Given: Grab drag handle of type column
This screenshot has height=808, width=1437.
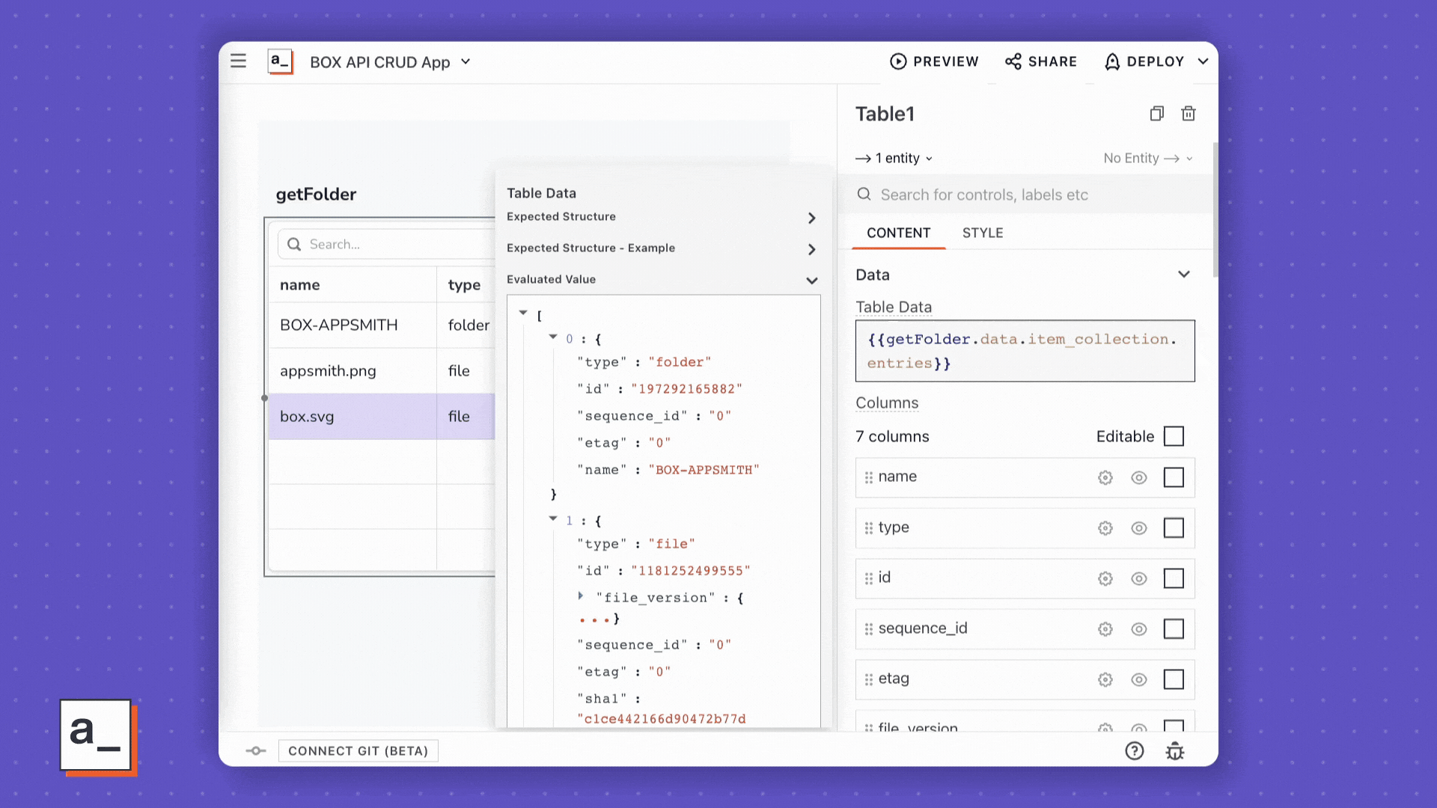Looking at the screenshot, I should point(869,528).
